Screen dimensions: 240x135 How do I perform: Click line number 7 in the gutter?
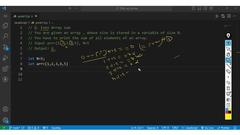coord(21,58)
